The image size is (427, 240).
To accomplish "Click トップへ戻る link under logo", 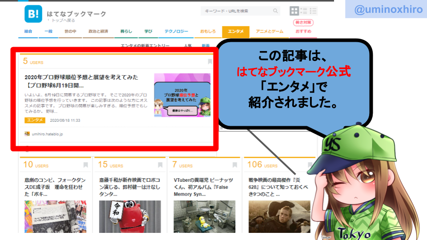I will (x=63, y=20).
